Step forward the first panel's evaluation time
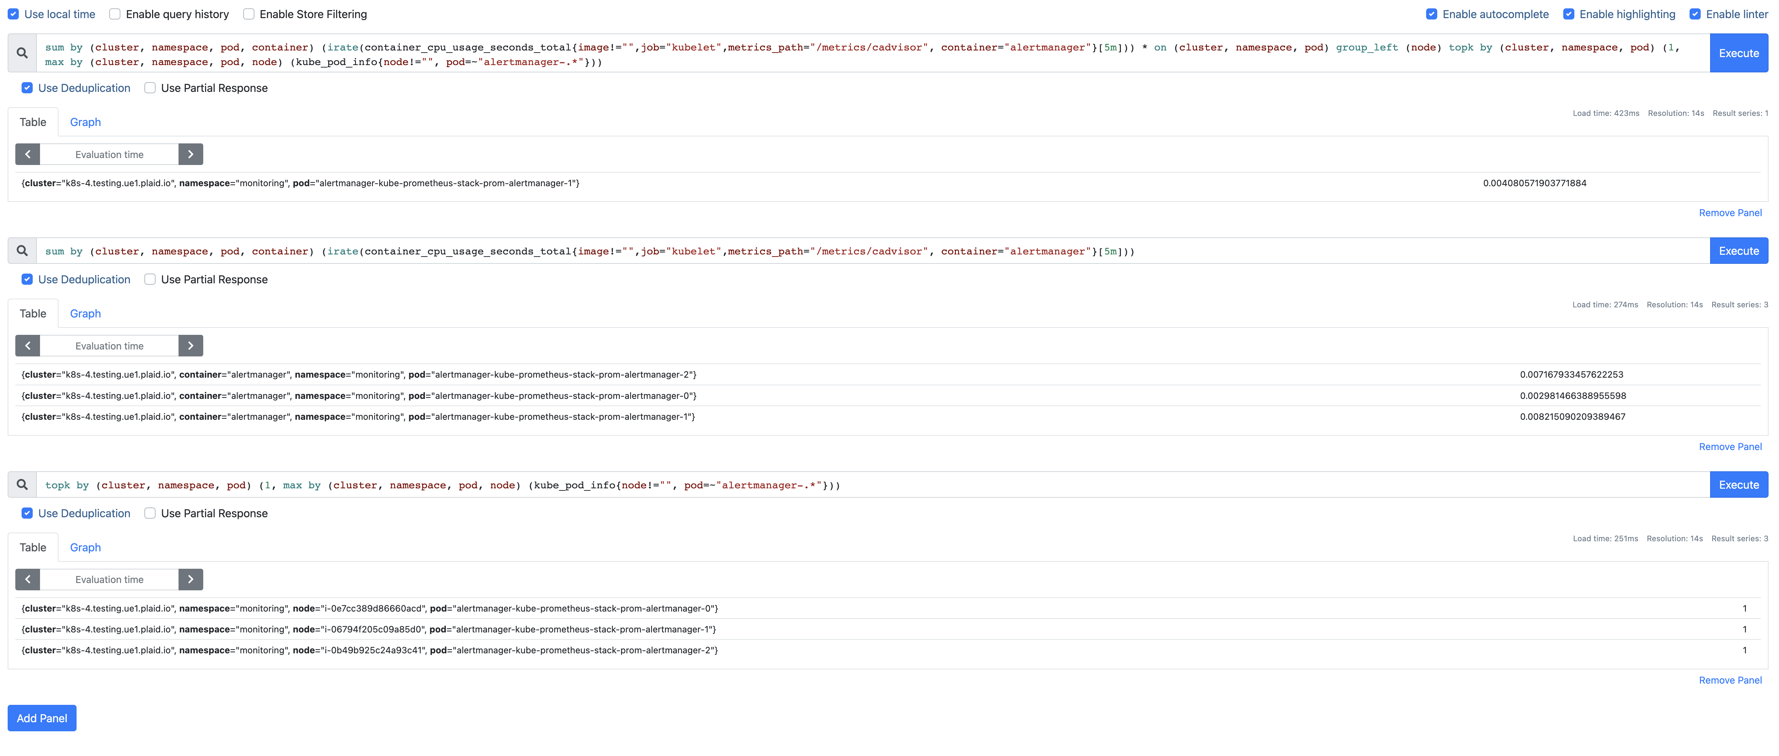Viewport: 1779px width, 756px height. tap(191, 153)
